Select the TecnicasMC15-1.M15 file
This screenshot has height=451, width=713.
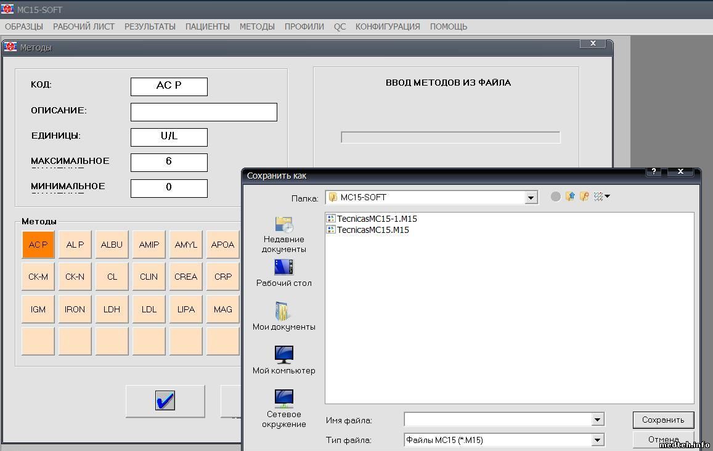[x=376, y=219]
